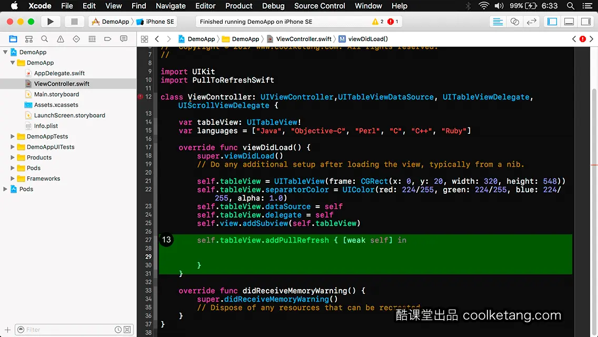Open Wi-Fi status menu
Viewport: 598px width, 337px height.
click(484, 6)
